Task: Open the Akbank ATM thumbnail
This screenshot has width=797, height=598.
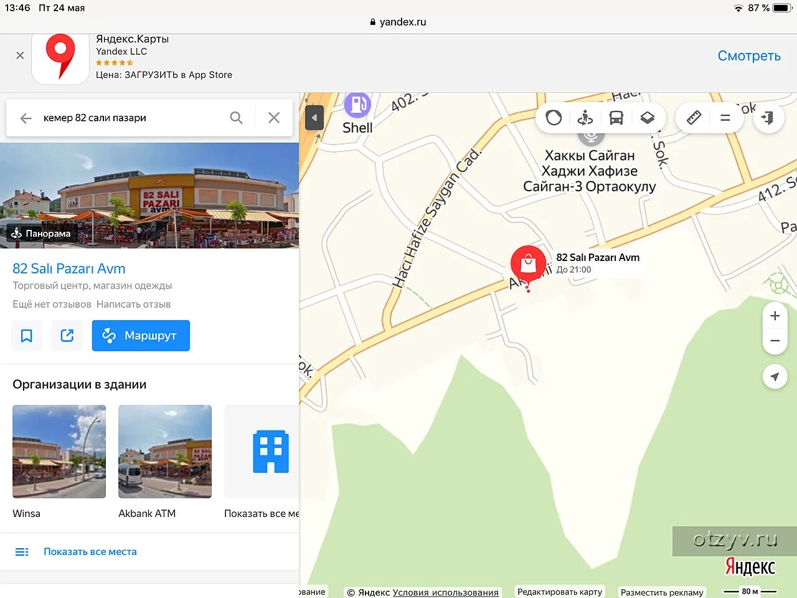Action: (165, 452)
